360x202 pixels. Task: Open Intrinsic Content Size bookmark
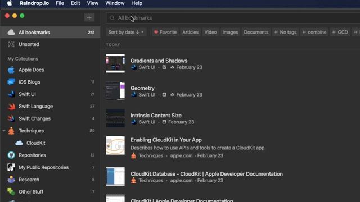(x=156, y=116)
